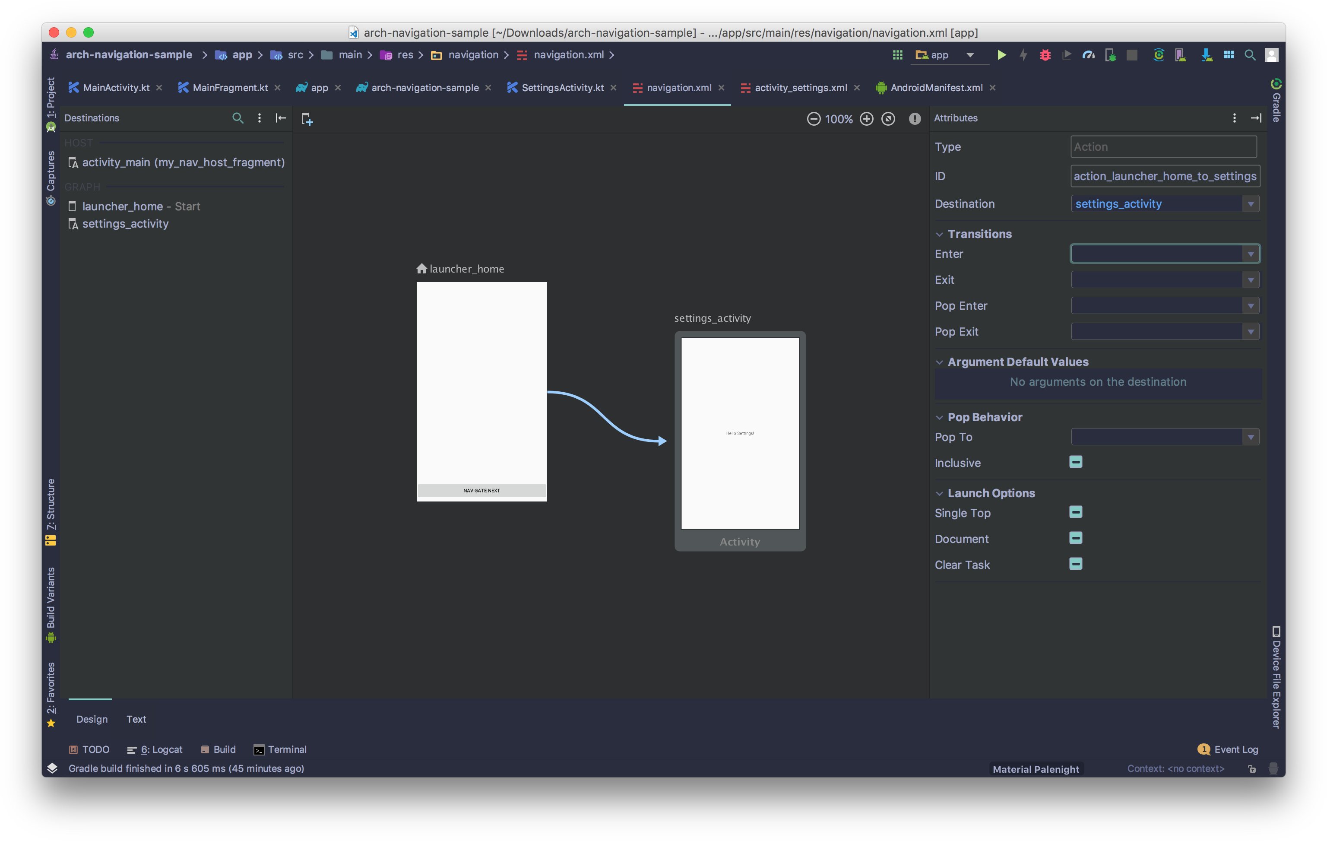Zoom in on the navigation graph
This screenshot has width=1327, height=841.
click(x=866, y=118)
